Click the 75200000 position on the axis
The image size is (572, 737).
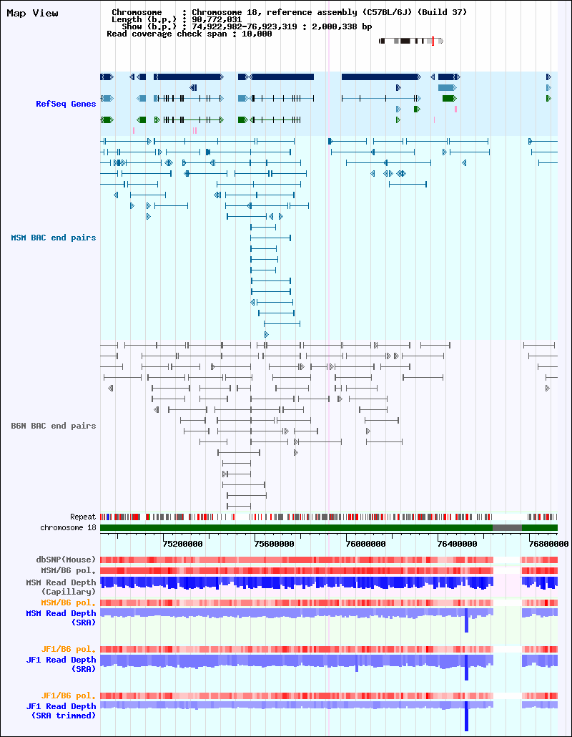tap(183, 544)
